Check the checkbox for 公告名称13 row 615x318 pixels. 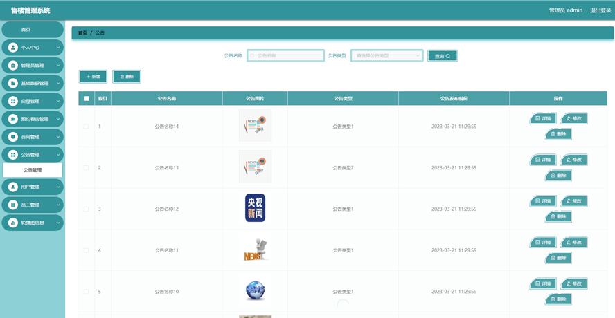(87, 167)
